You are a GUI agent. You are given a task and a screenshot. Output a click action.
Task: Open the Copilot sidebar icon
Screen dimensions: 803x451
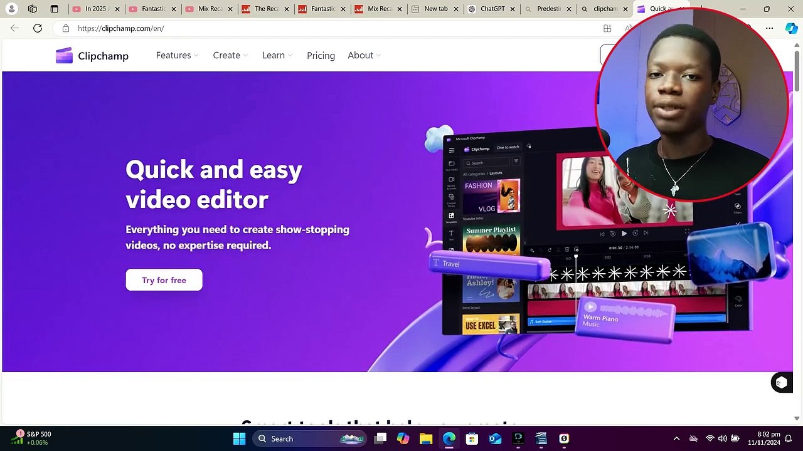792,28
